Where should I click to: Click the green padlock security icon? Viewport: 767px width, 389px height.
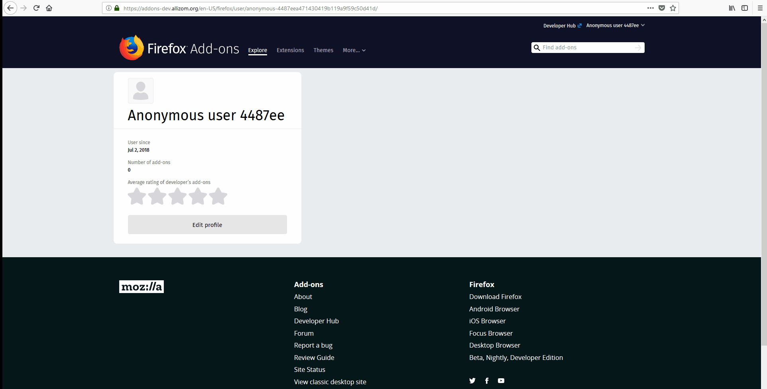(x=117, y=8)
